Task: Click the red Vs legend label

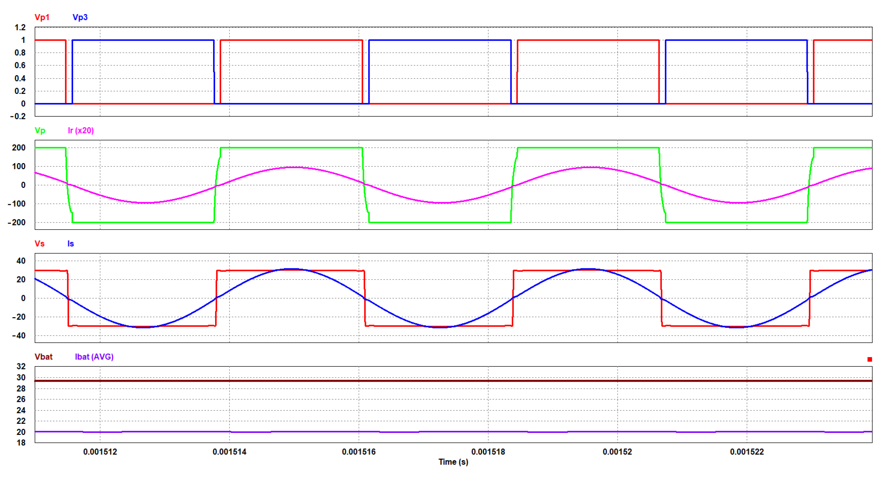Action: [x=39, y=244]
